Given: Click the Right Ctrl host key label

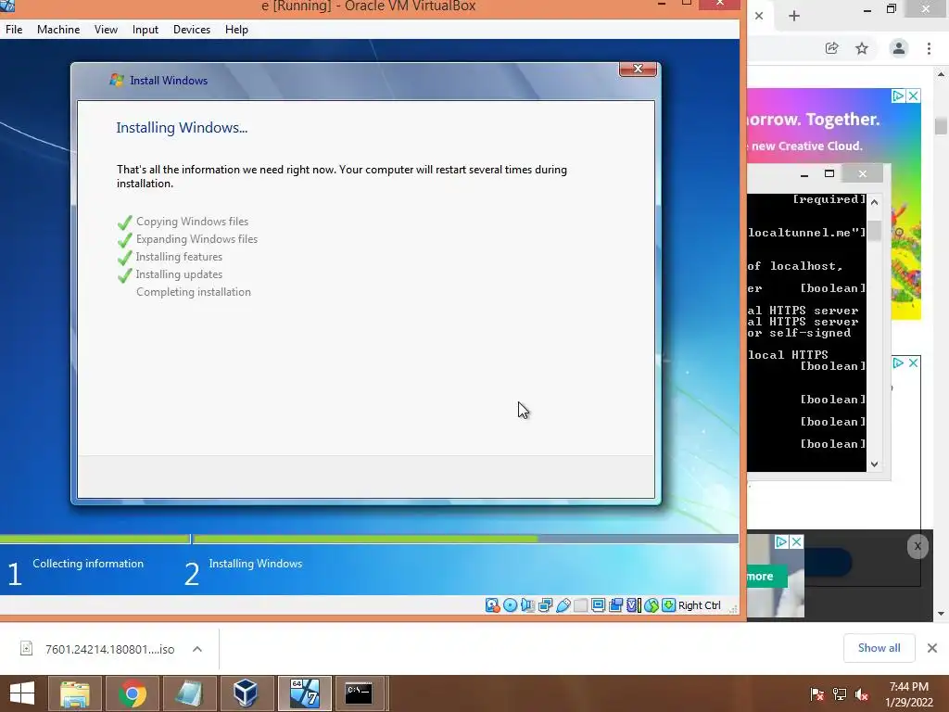Looking at the screenshot, I should point(700,605).
